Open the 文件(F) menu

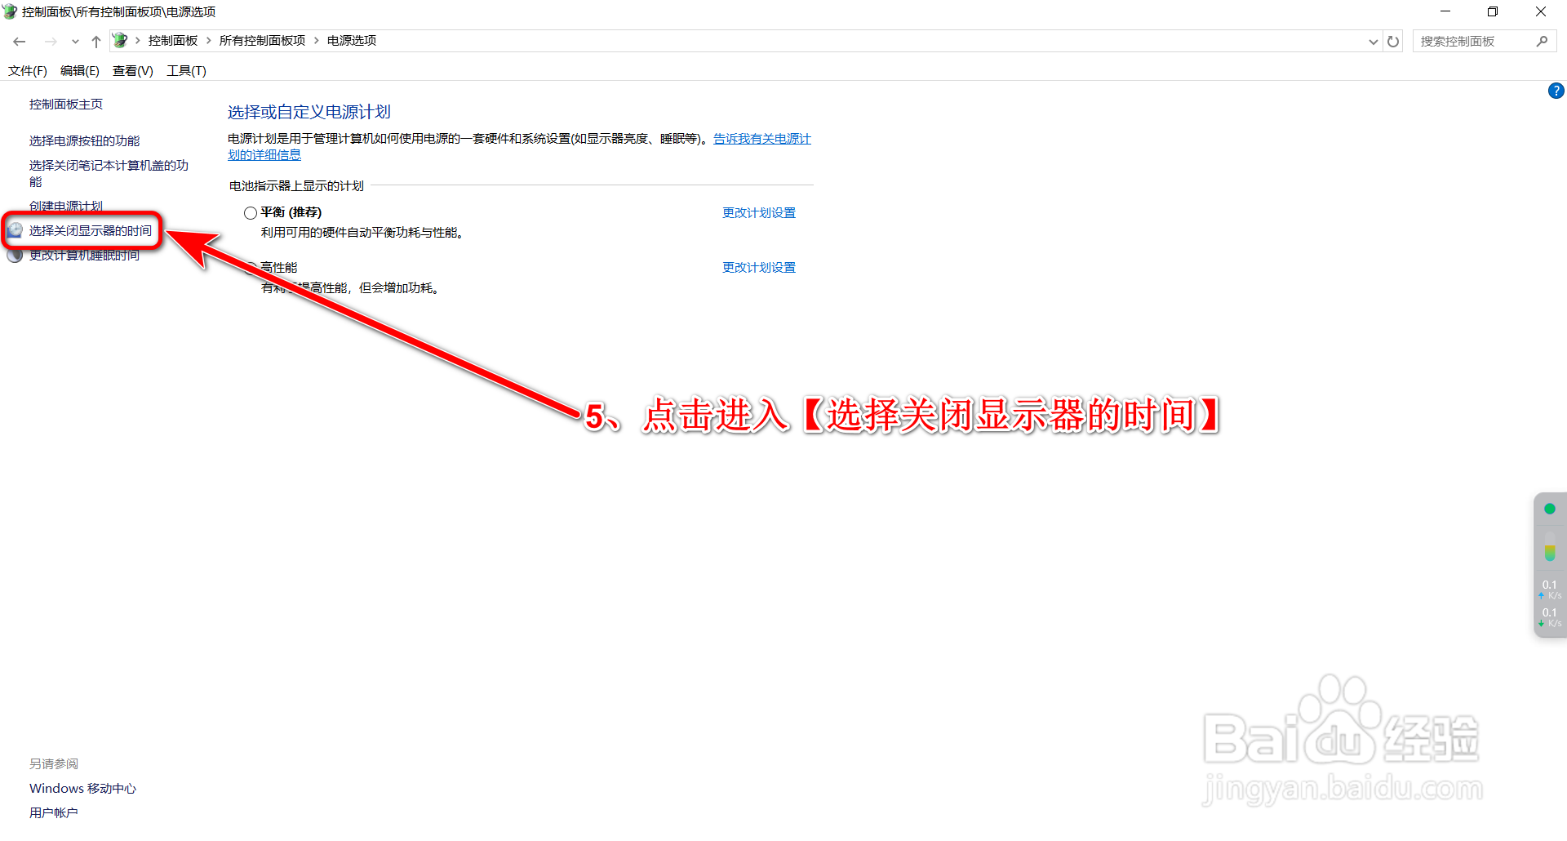pos(28,71)
